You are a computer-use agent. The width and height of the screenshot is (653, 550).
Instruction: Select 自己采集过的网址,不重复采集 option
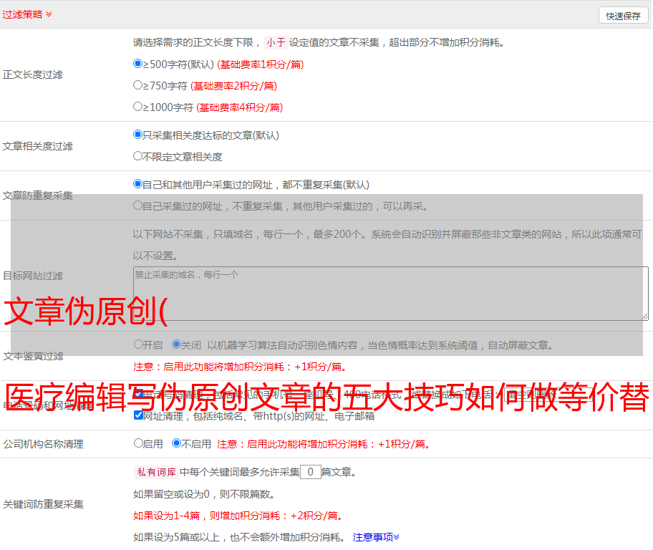pos(138,206)
